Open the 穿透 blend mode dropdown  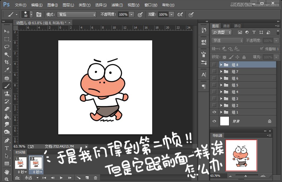tap(227, 40)
